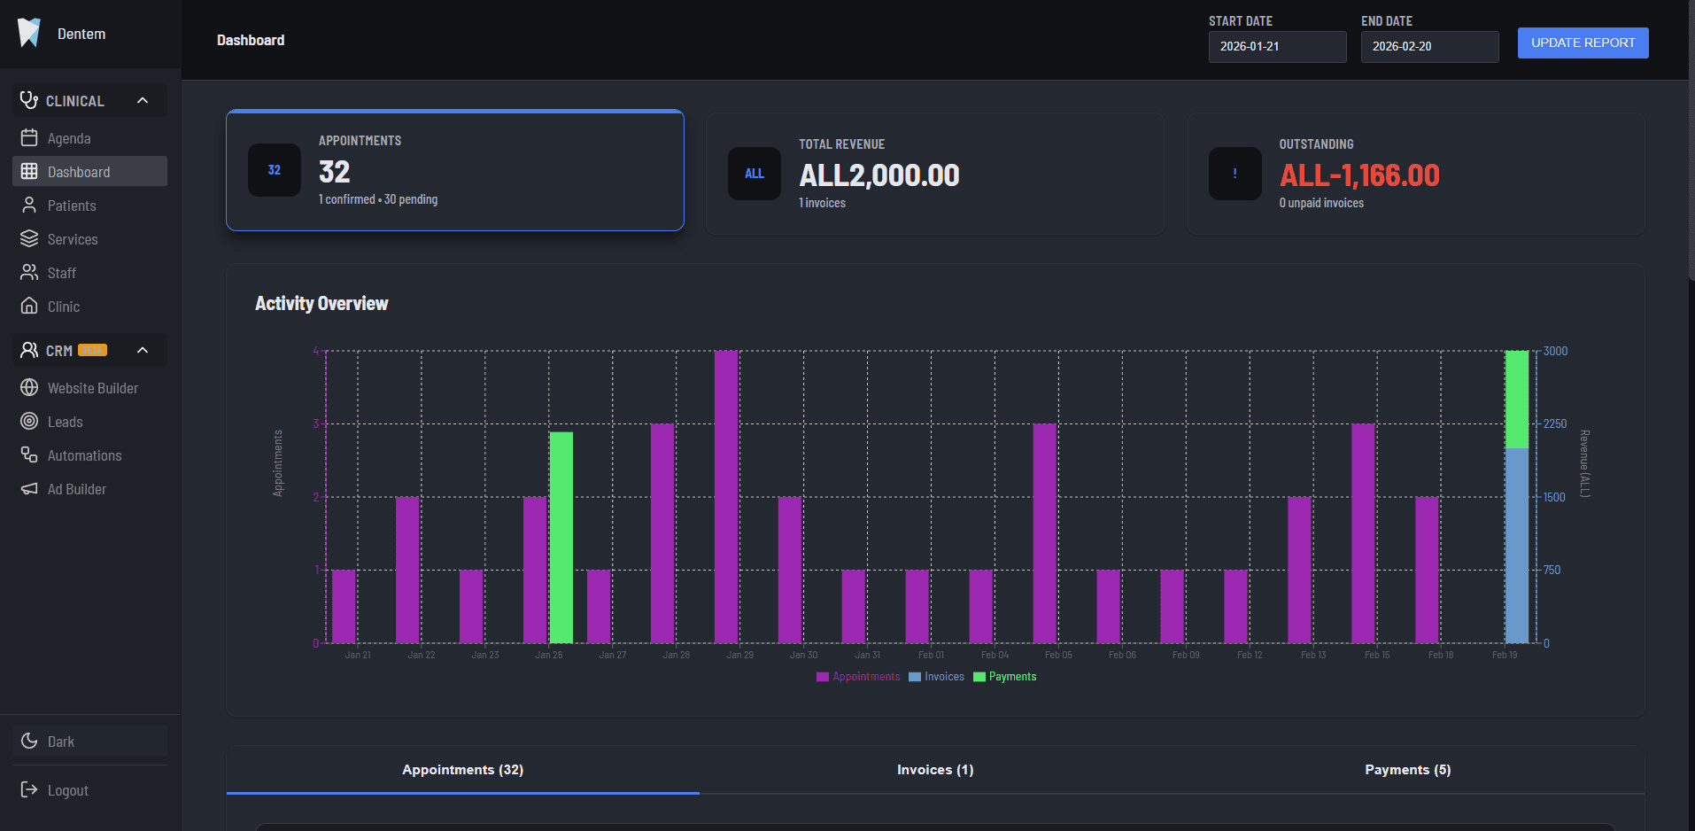
Task: Click the person icon beside Patients
Action: (29, 205)
